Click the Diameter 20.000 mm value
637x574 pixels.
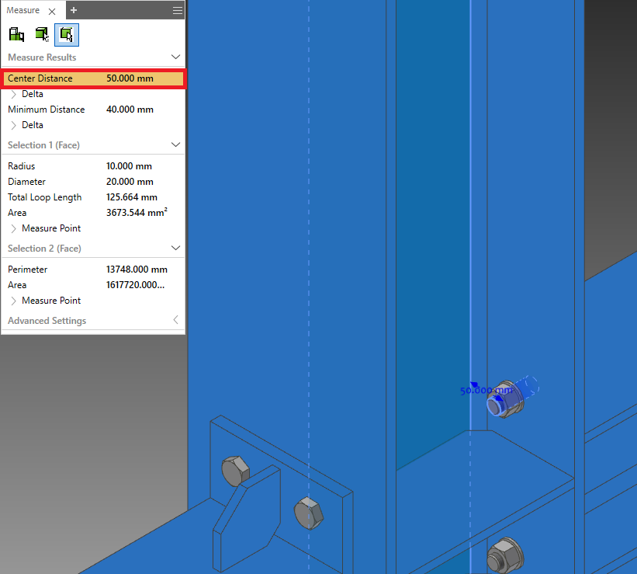[x=130, y=182]
